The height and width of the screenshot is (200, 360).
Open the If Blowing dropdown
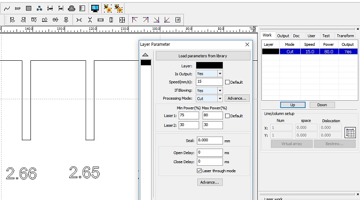[x=220, y=91]
